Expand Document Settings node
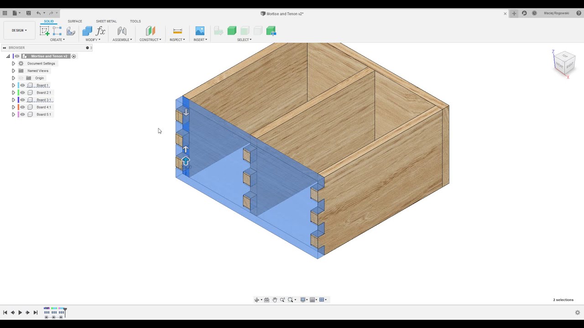 pyautogui.click(x=13, y=63)
